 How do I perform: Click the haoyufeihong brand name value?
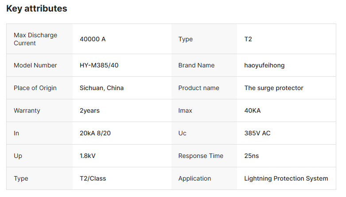(x=264, y=65)
